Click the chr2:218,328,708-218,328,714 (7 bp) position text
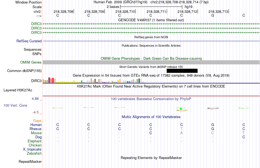 tap(180, 2)
